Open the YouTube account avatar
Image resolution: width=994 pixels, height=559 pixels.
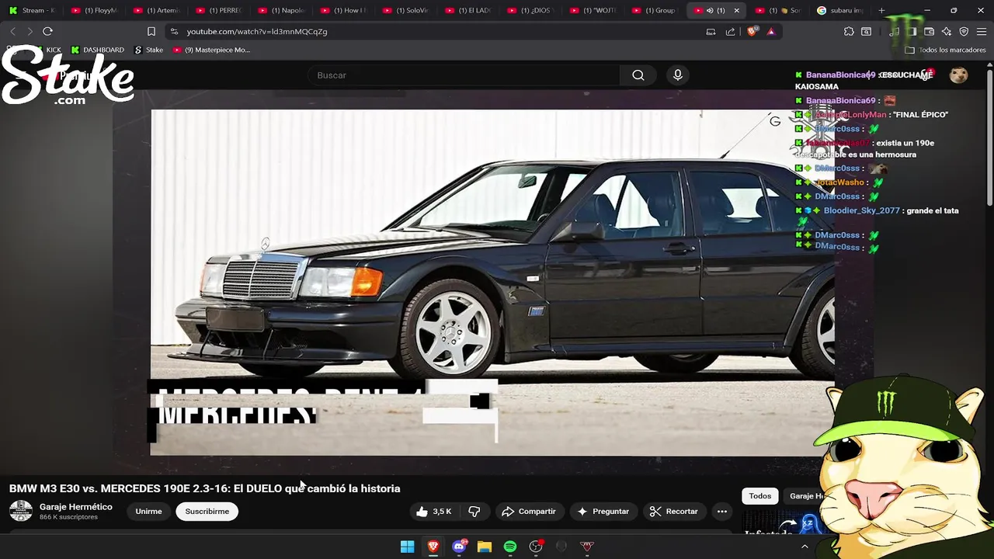(959, 75)
